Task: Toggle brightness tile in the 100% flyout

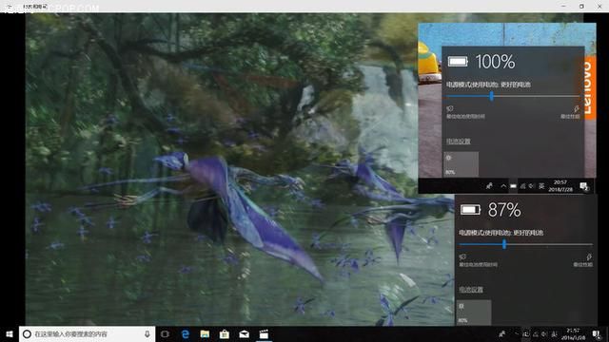Action: coord(461,164)
